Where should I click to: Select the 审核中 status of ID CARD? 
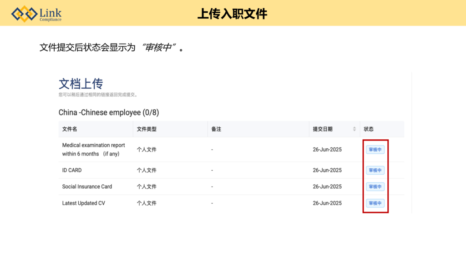[375, 170]
